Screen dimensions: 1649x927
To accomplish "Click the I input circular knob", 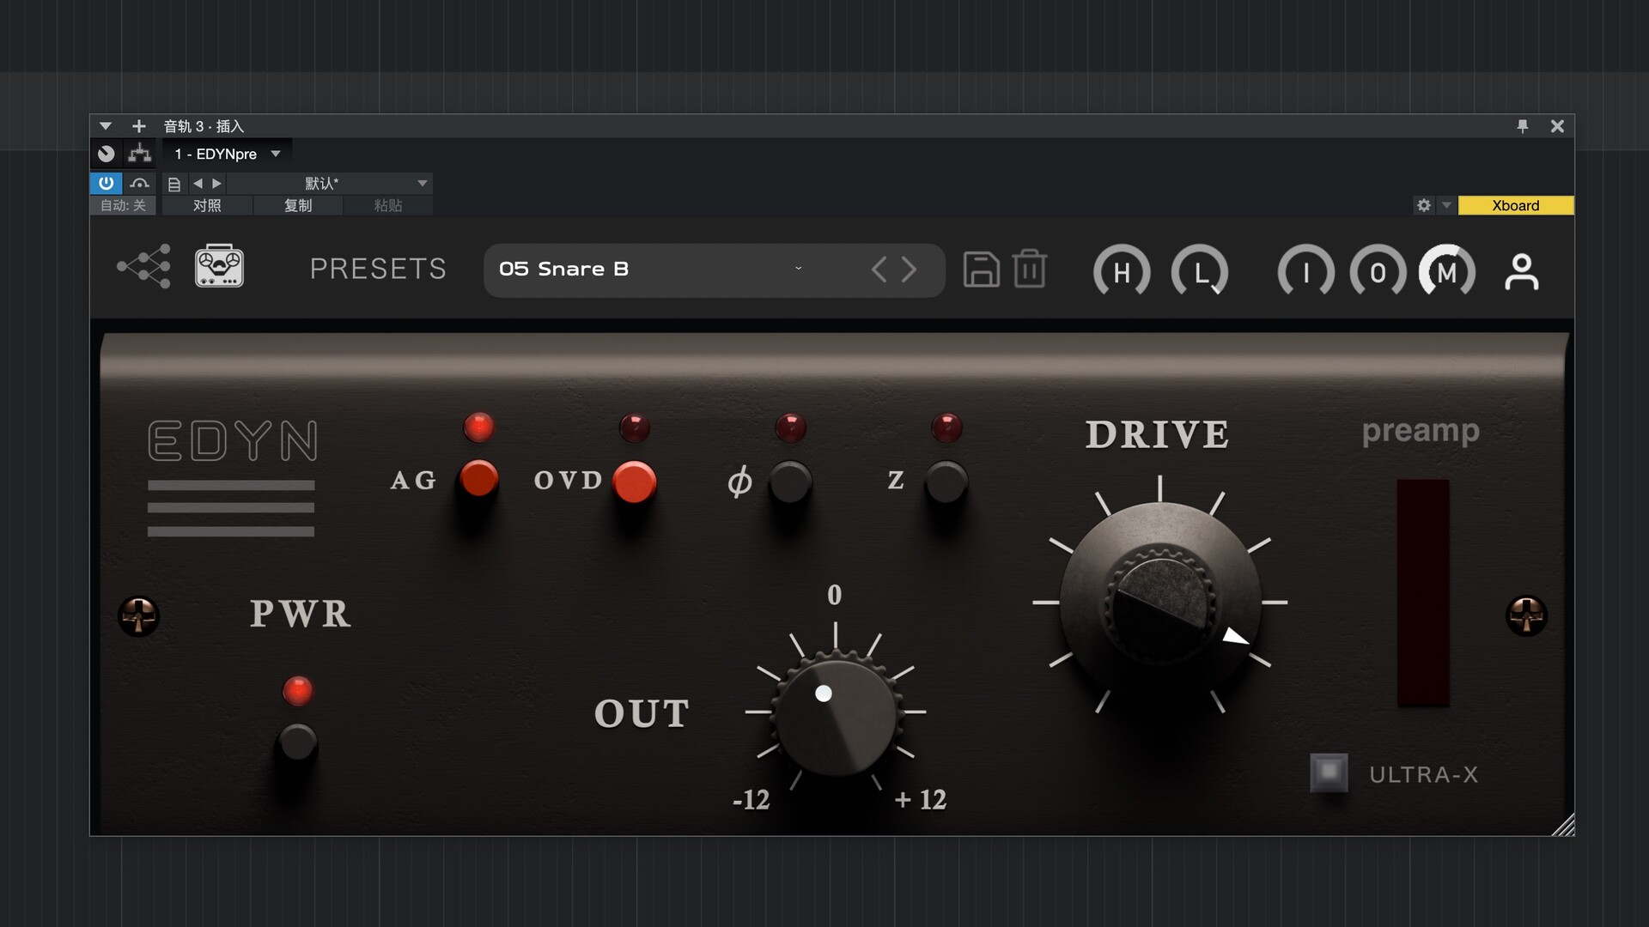I will 1305,272.
